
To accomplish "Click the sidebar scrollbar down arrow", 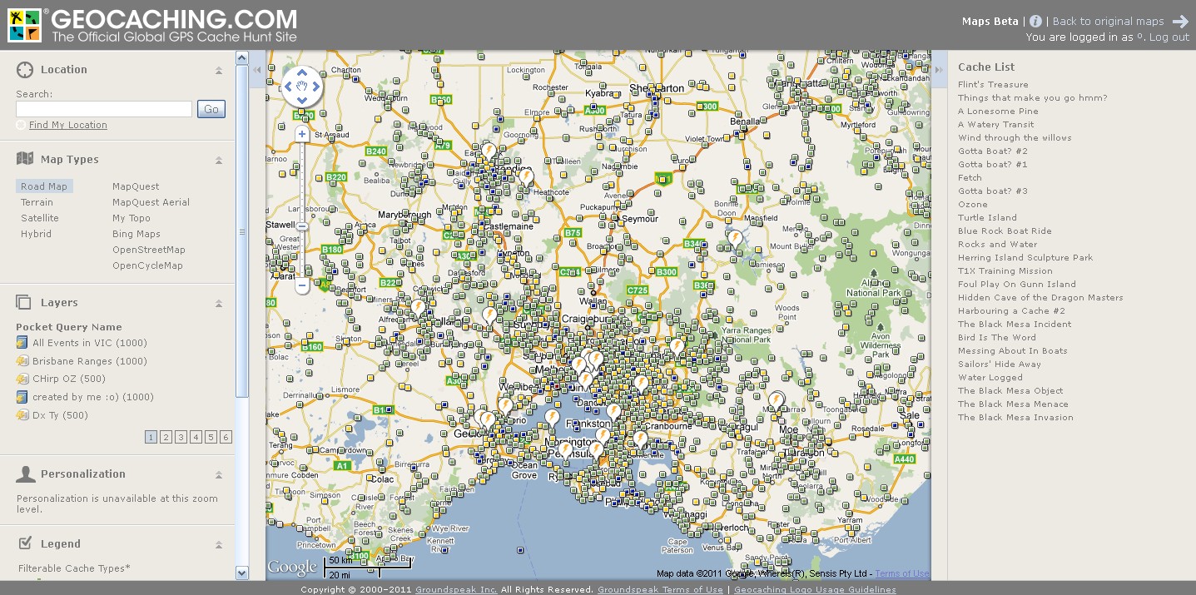I will click(242, 573).
